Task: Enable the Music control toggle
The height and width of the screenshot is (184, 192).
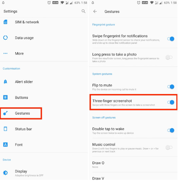Action: [x=169, y=147]
